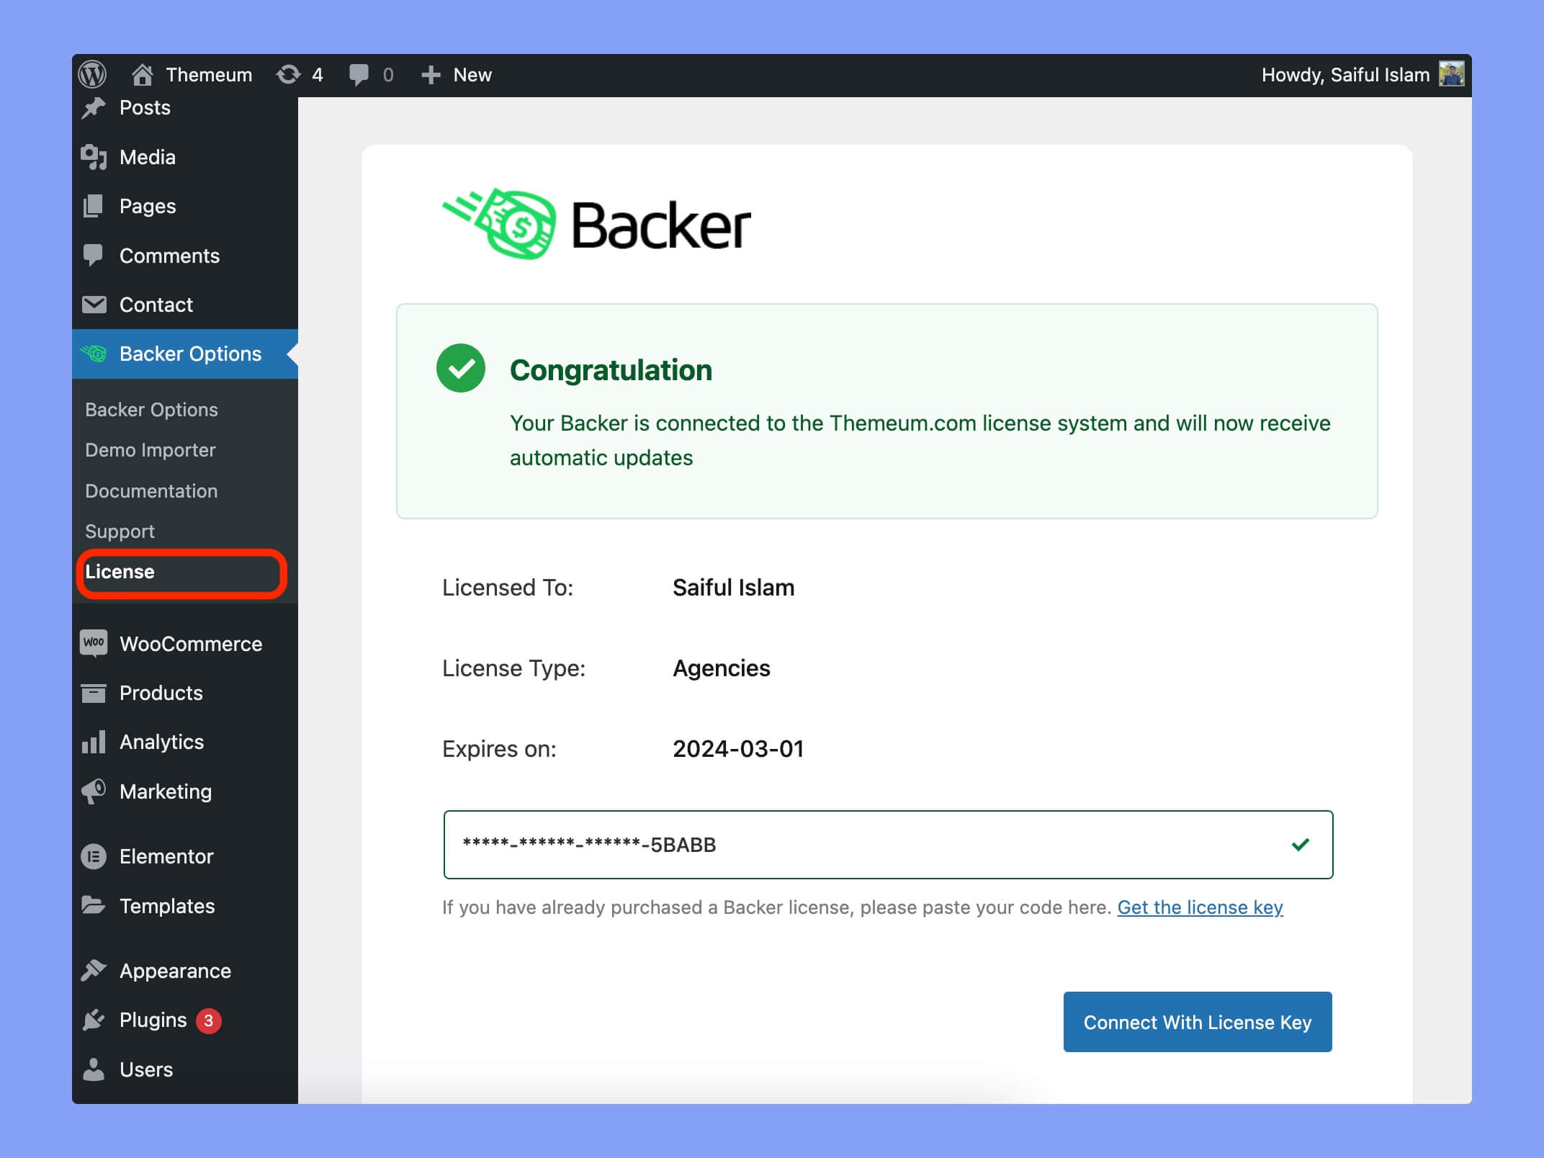The image size is (1544, 1158).
Task: Open Support submenu item
Action: 120,531
